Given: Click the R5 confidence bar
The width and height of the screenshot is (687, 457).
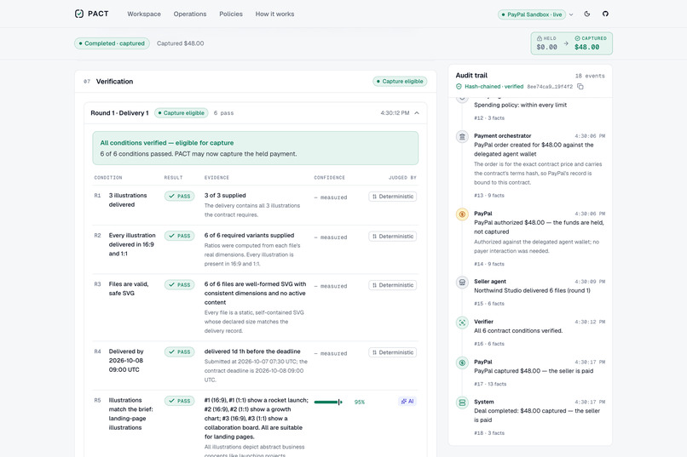Looking at the screenshot, I should pos(328,402).
